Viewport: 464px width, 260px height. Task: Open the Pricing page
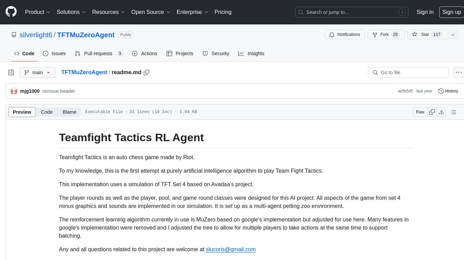(223, 12)
